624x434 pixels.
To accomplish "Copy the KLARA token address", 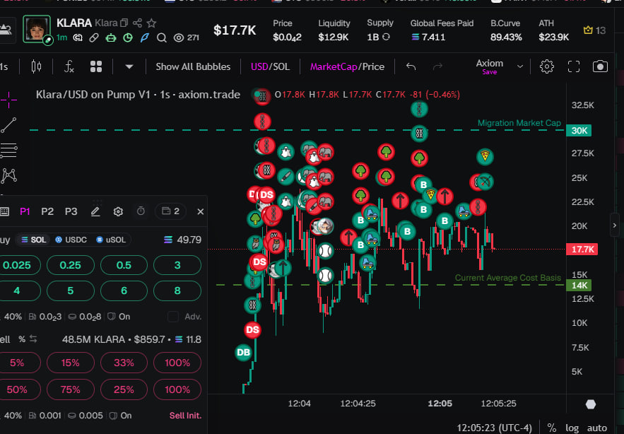I will (124, 23).
